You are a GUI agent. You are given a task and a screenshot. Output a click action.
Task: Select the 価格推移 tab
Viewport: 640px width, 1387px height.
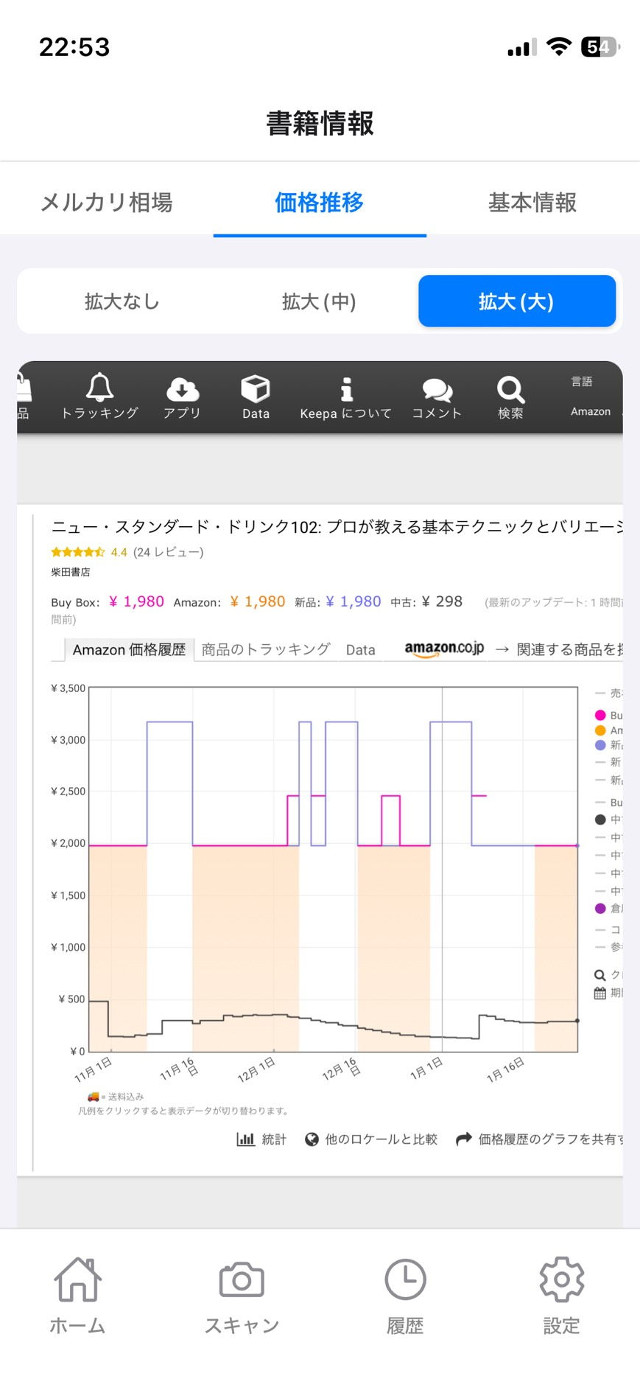point(319,202)
